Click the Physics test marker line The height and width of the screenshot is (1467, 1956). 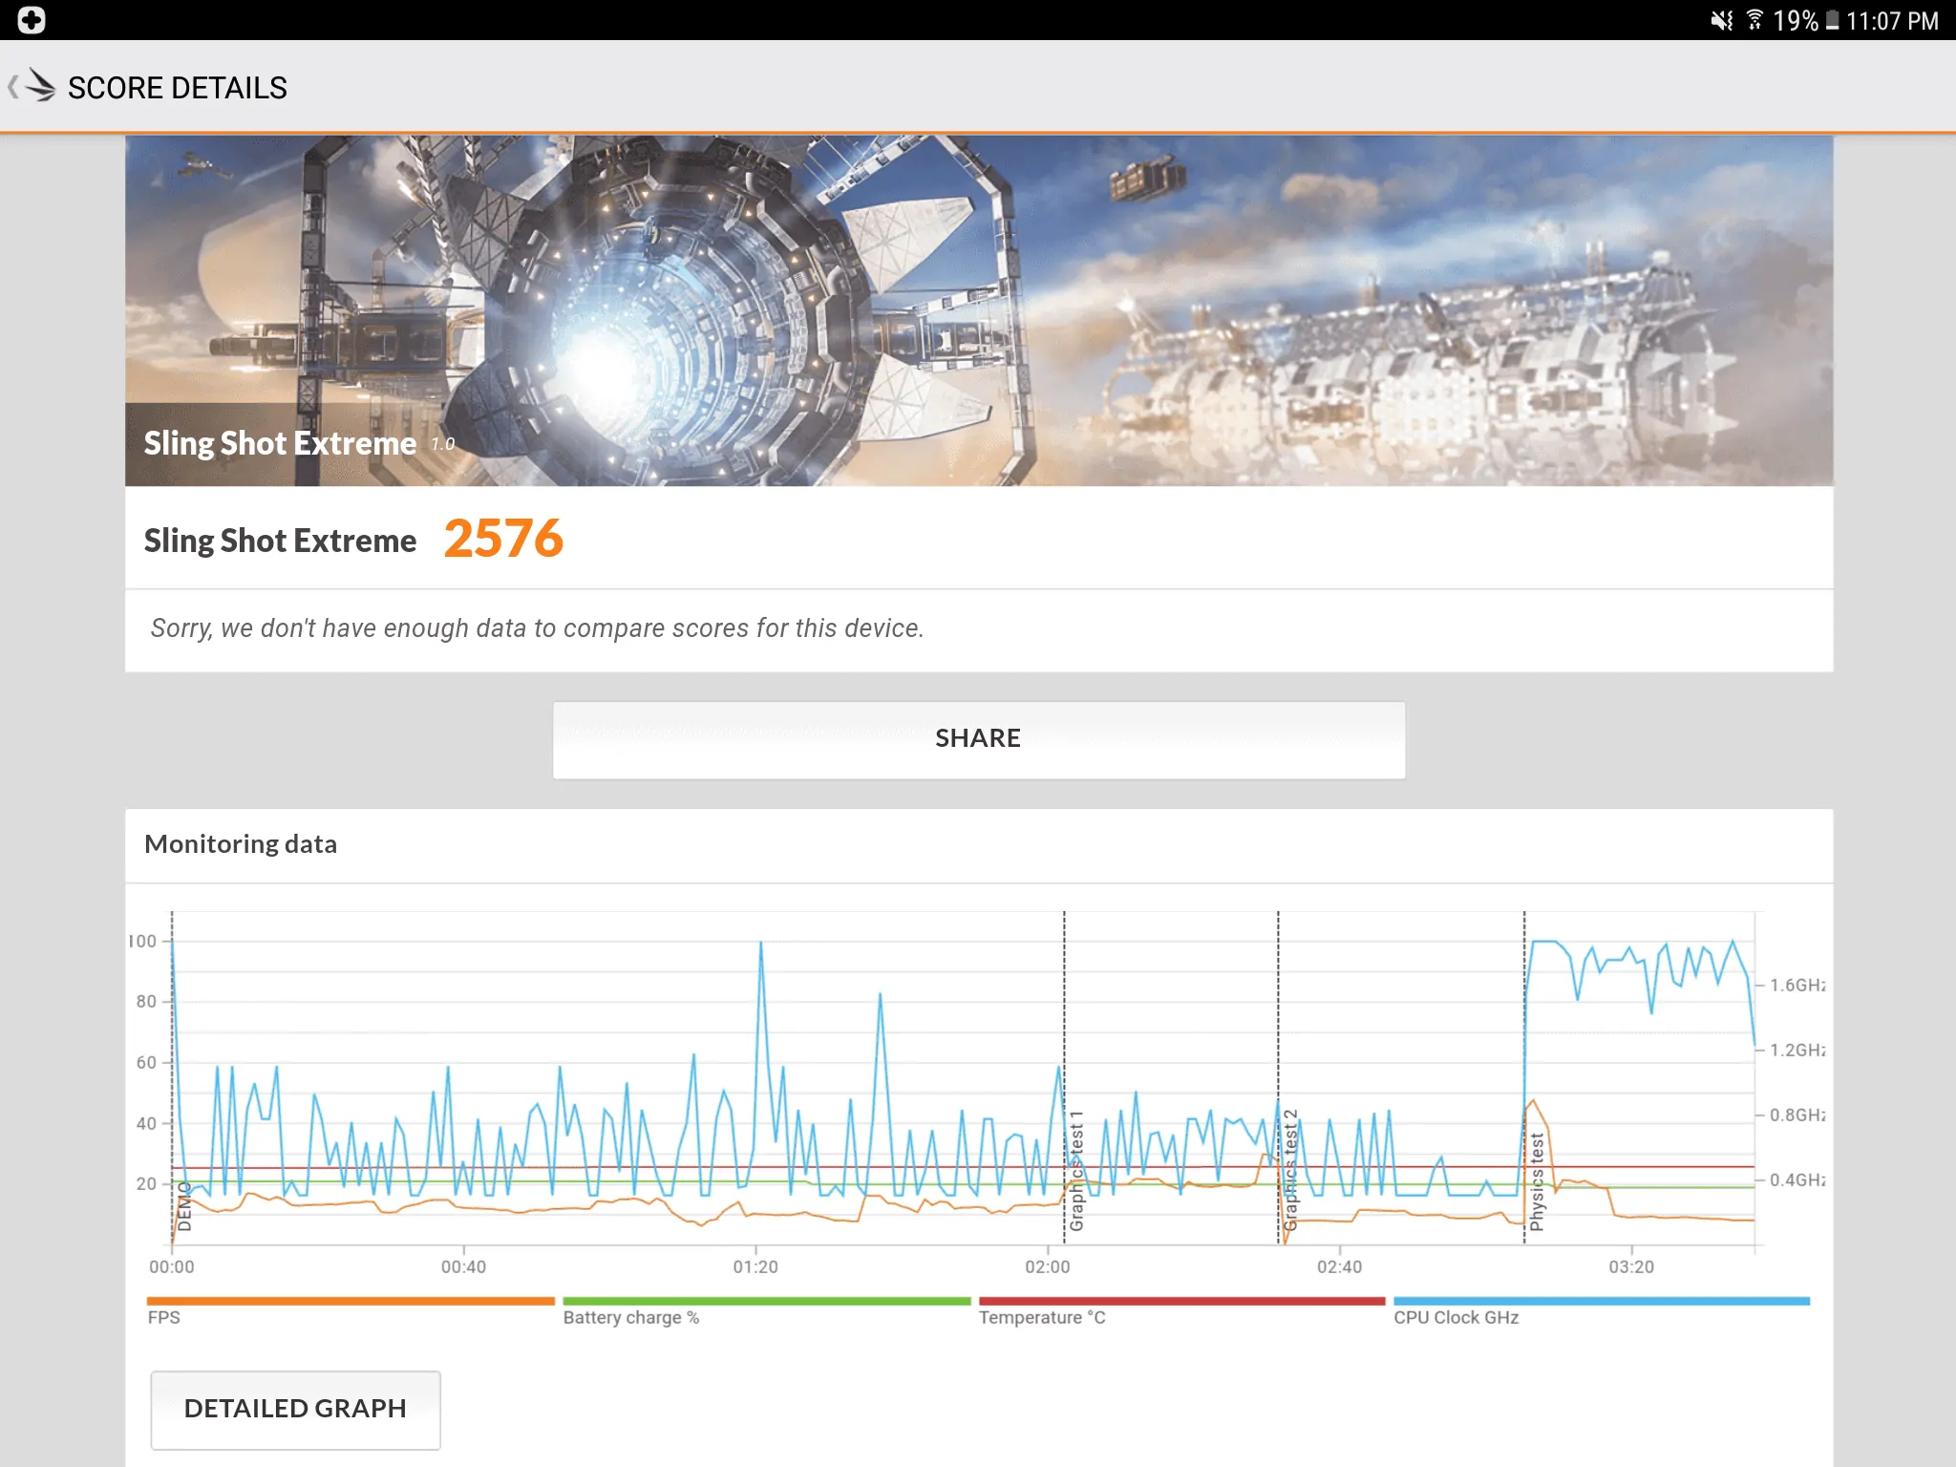tap(1524, 1077)
